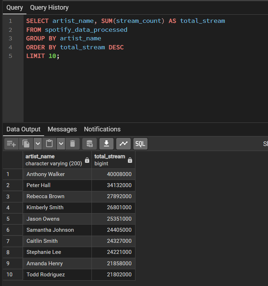
Task: Click the Paste clipboard icon
Action: pyautogui.click(x=49, y=144)
